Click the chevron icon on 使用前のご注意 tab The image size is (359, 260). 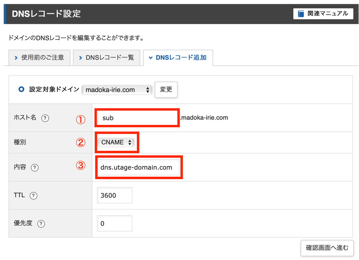[16, 58]
